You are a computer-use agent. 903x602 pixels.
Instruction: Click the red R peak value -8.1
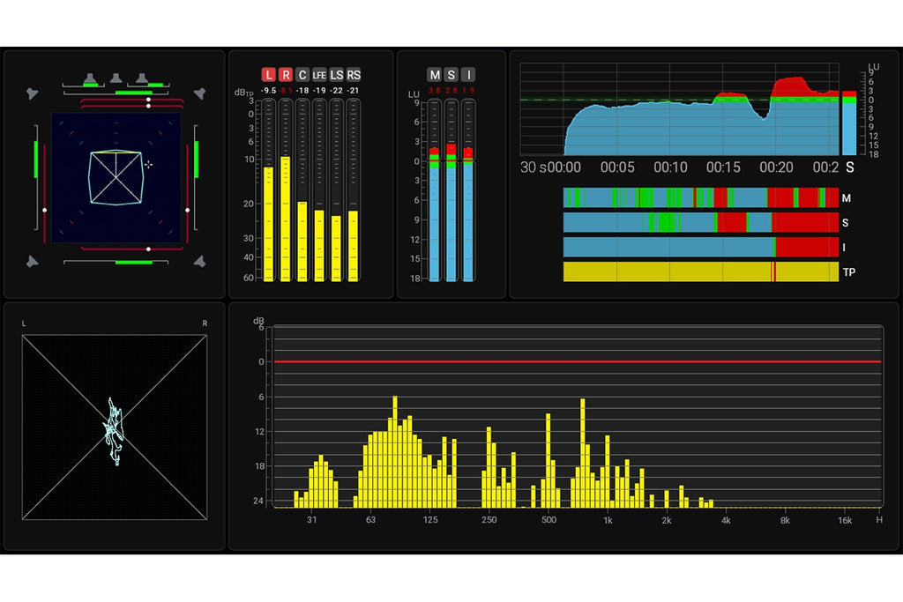pyautogui.click(x=286, y=91)
